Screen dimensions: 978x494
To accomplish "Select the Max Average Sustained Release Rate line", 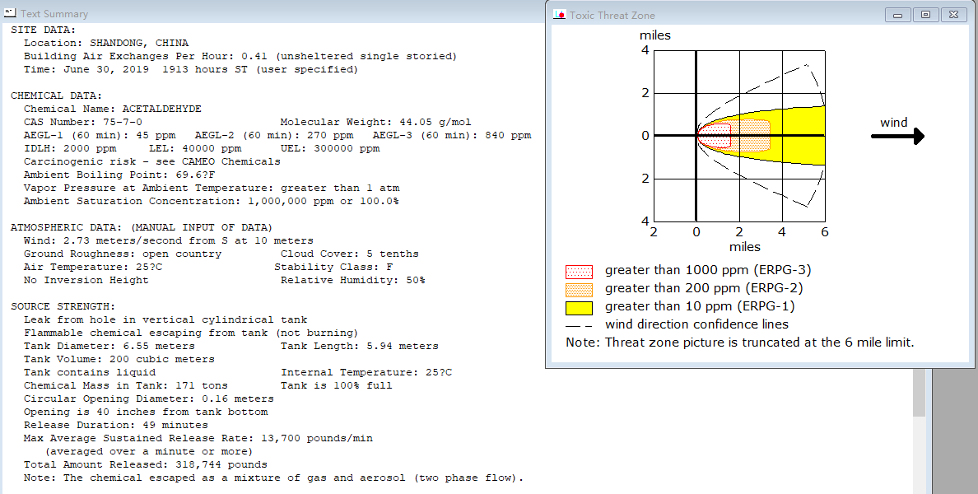I will pyautogui.click(x=198, y=438).
